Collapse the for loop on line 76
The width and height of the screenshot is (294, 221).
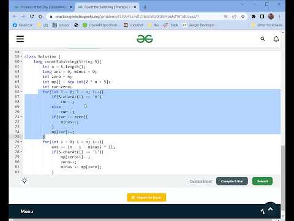coord(21,142)
